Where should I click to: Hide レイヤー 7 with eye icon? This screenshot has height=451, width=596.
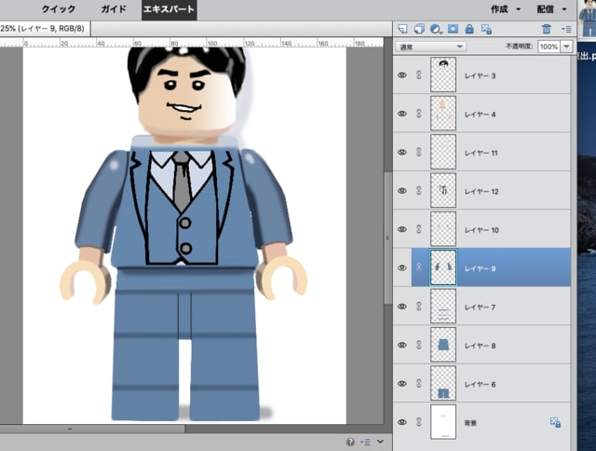[402, 307]
